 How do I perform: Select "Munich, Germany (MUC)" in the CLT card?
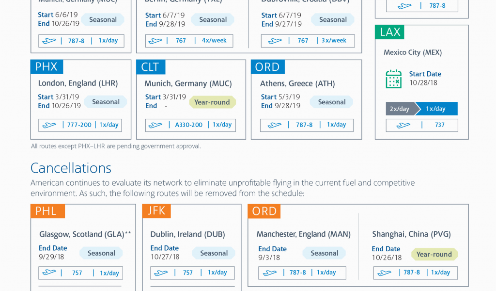point(188,83)
